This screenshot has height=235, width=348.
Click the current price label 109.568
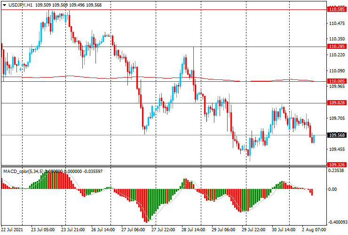click(337, 135)
